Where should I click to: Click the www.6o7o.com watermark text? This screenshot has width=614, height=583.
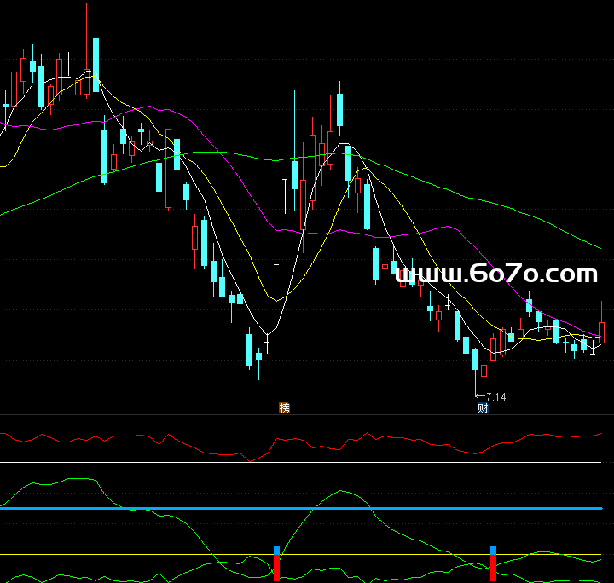coord(497,274)
